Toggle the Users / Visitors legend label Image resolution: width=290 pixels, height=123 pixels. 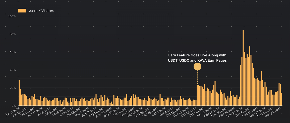pyautogui.click(x=40, y=11)
